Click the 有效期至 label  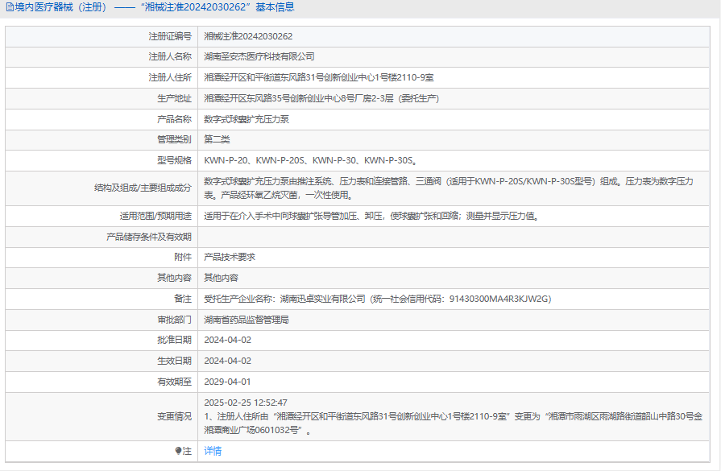click(x=174, y=382)
